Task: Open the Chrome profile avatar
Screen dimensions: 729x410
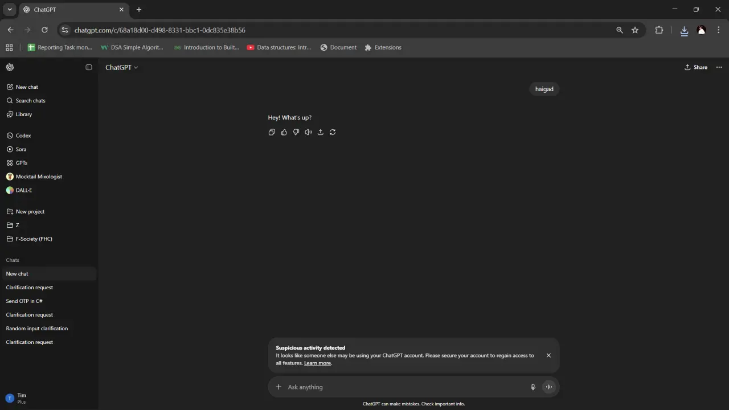Action: point(702,30)
